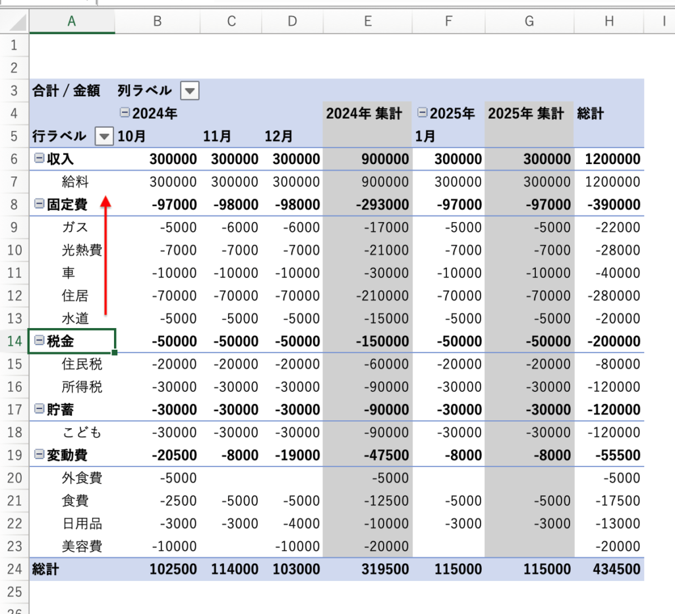Screen dimensions: 675x614
Task: Collapse the 貯蓄 row group
Action: (x=39, y=409)
